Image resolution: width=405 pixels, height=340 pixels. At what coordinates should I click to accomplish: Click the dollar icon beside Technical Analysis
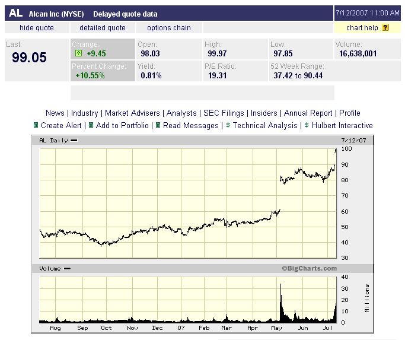(228, 125)
